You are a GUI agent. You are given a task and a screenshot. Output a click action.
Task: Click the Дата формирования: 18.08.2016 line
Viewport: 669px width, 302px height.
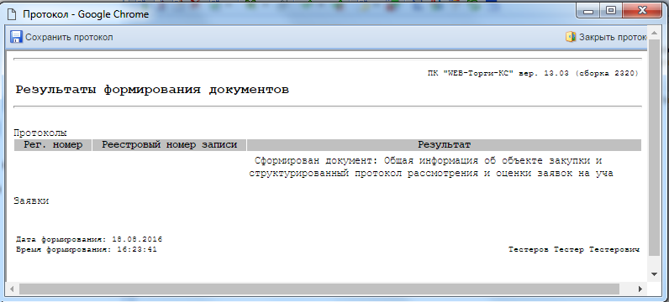(89, 239)
